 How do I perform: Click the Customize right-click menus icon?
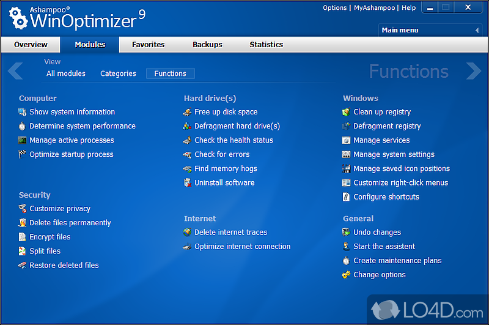346,182
